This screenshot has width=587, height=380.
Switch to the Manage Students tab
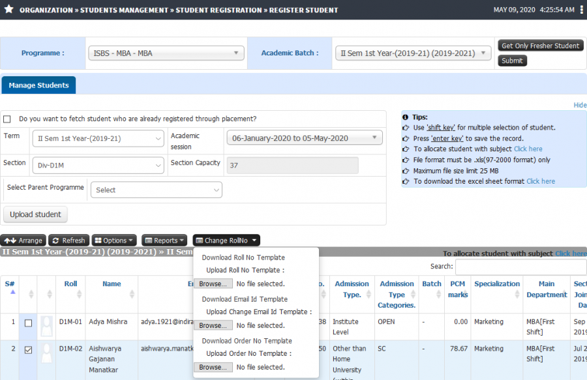pyautogui.click(x=39, y=85)
